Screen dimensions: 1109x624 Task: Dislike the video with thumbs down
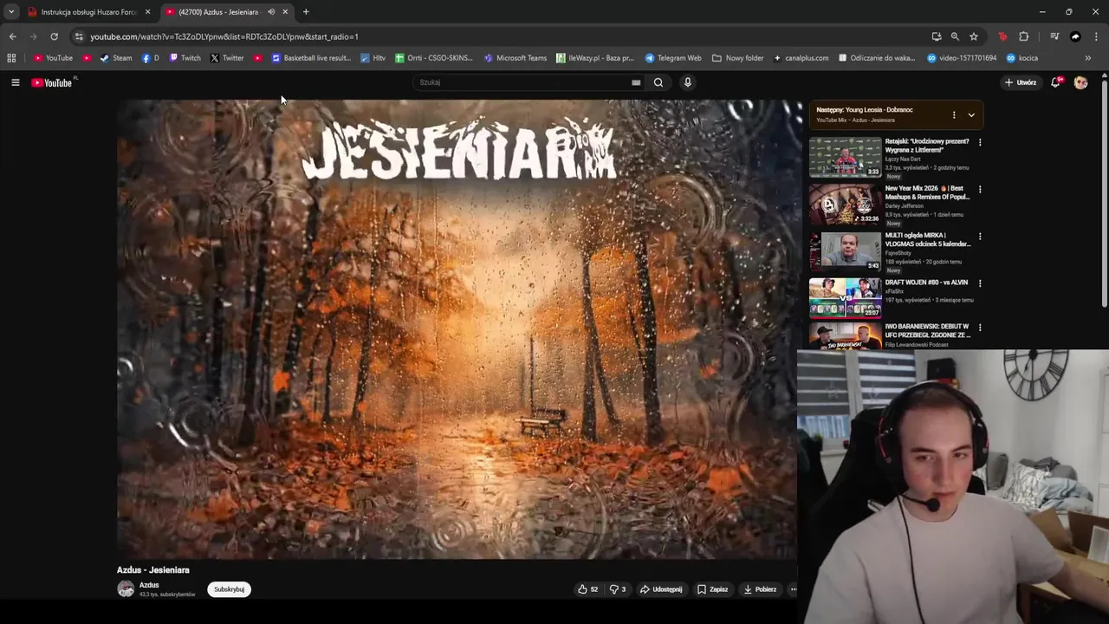click(618, 589)
